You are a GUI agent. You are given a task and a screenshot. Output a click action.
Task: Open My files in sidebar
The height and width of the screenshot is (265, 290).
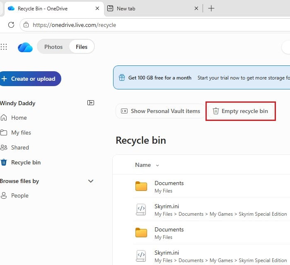(21, 132)
